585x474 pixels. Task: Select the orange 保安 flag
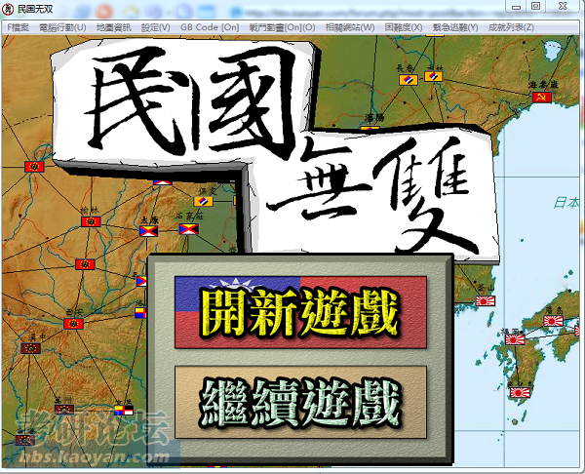click(x=204, y=202)
